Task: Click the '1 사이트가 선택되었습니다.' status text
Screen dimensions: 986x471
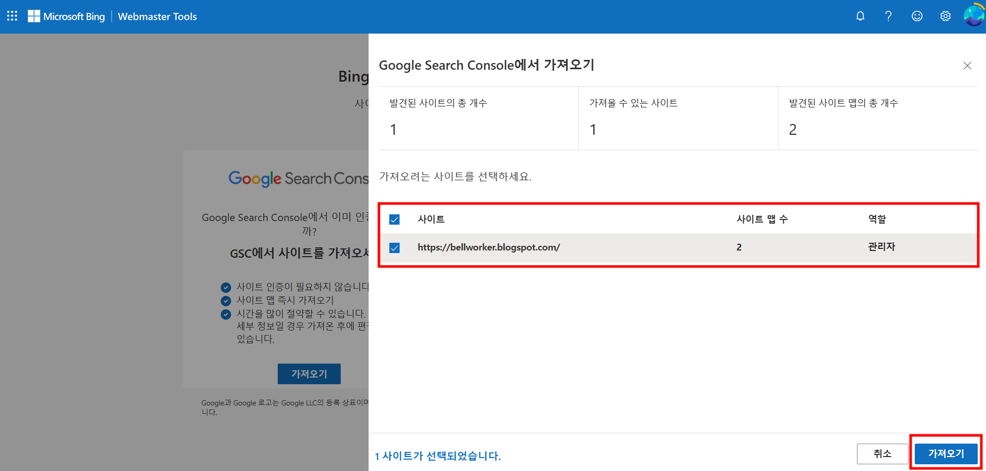Action: point(438,456)
